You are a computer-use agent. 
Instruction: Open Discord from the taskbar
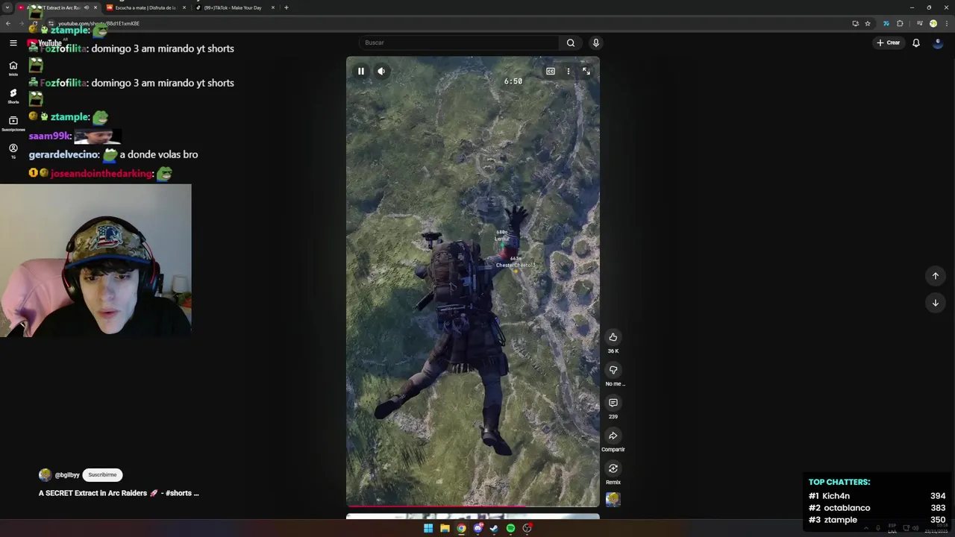pyautogui.click(x=478, y=528)
